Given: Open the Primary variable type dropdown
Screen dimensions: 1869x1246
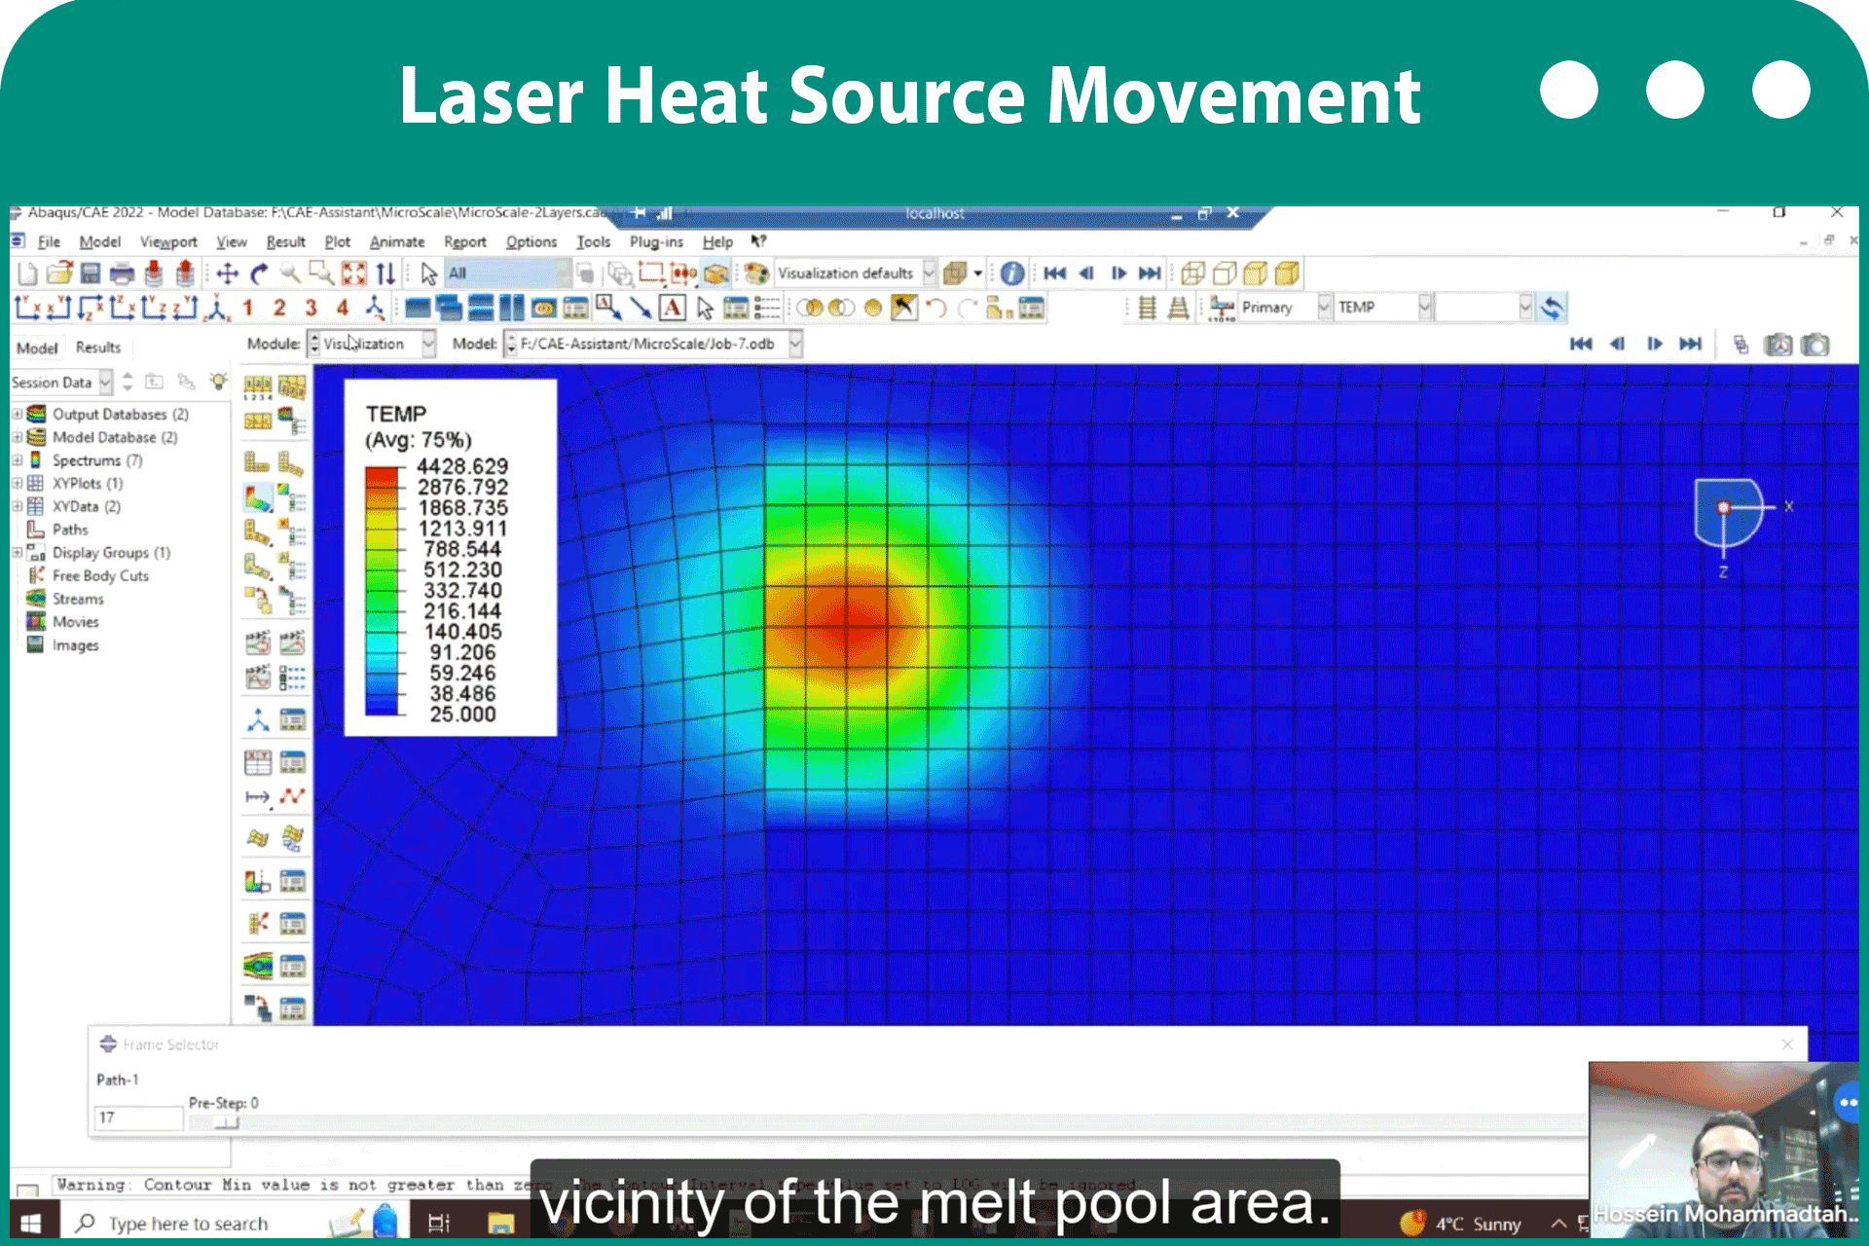Looking at the screenshot, I should tap(1284, 308).
